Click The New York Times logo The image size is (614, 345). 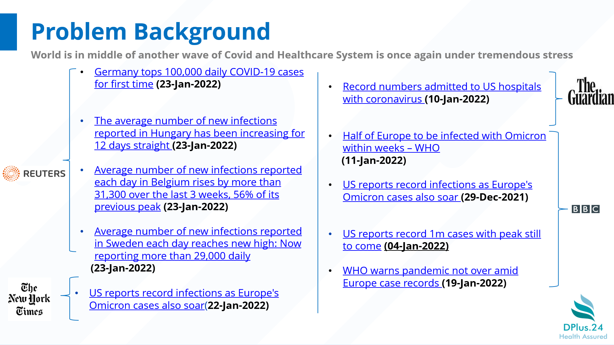(x=29, y=299)
